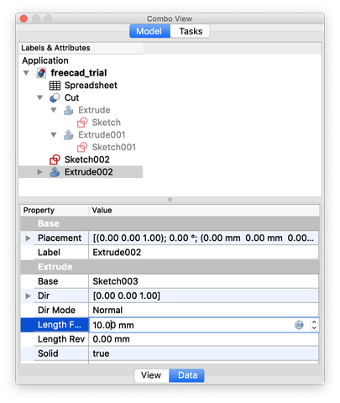Switch to the View properties tab

pos(151,375)
